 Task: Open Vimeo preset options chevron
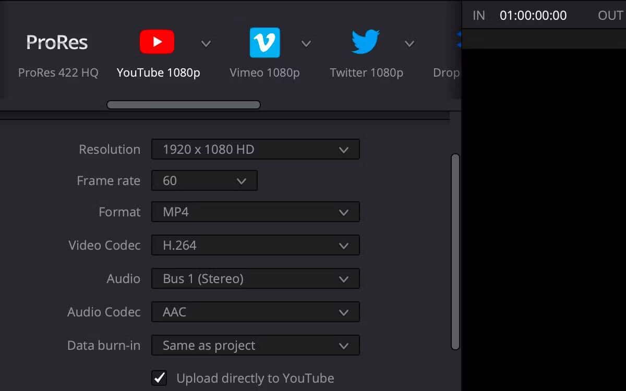[306, 43]
